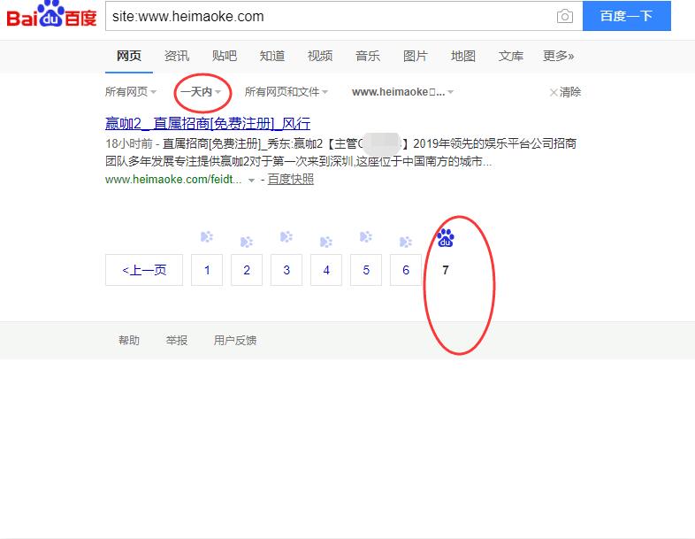Click the paw icon above page 5
Screen dimensions: 695x539
pos(366,237)
